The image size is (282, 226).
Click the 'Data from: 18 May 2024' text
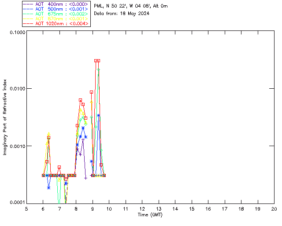point(122,13)
